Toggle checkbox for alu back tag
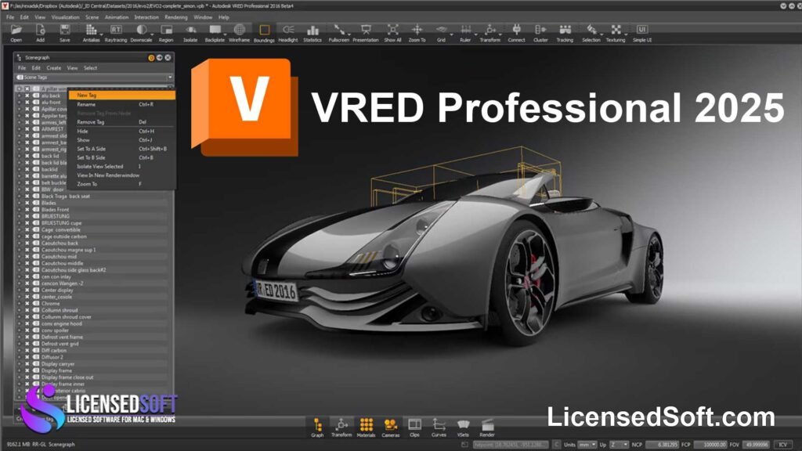This screenshot has width=802, height=451. [x=27, y=96]
